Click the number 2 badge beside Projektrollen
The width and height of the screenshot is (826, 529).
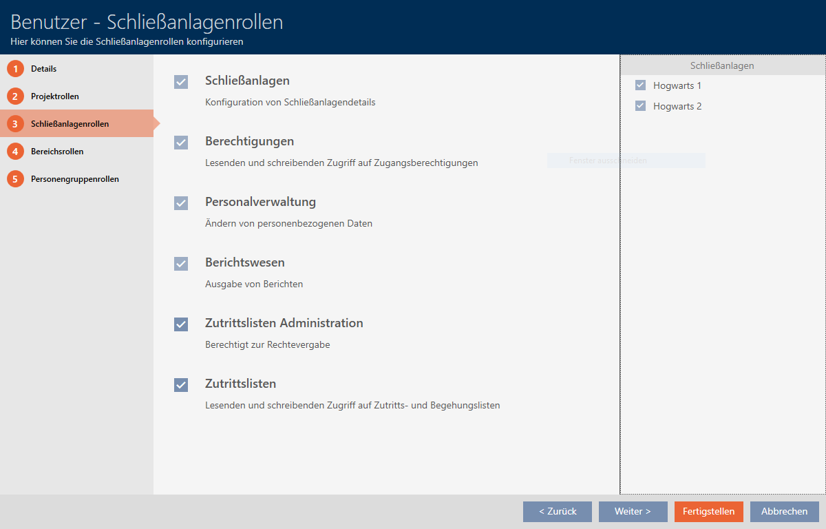15,96
